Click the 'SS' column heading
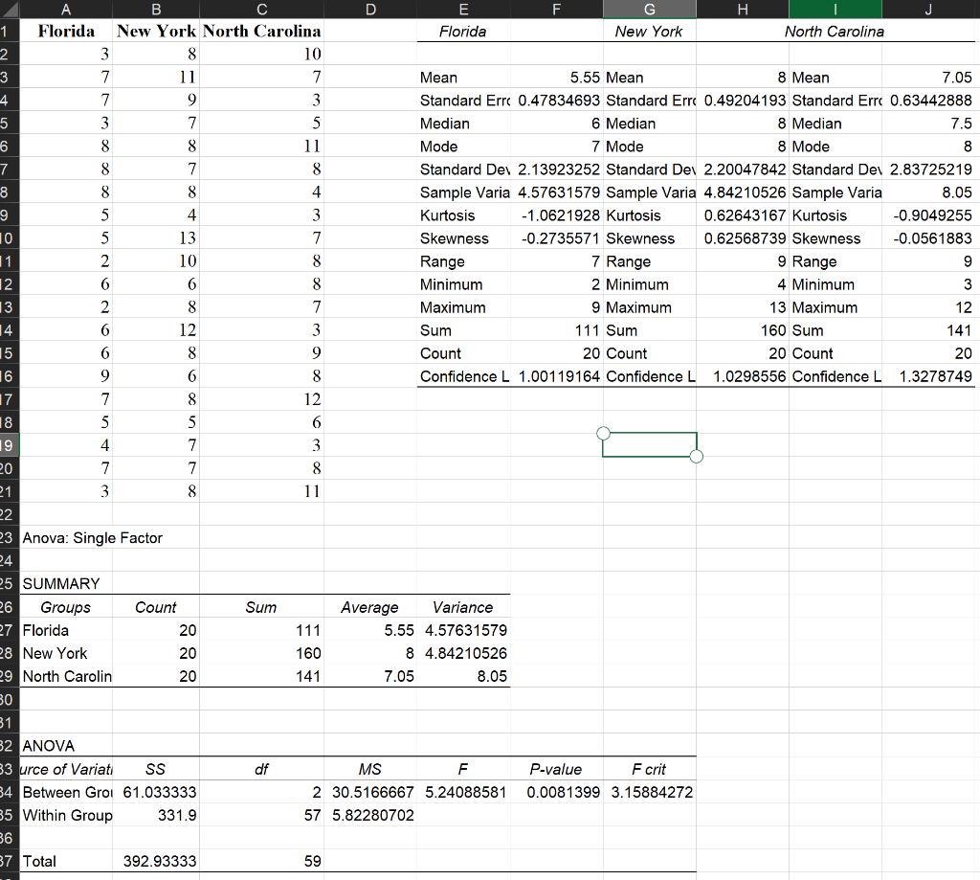Viewport: 980px width, 880px height. click(x=155, y=769)
